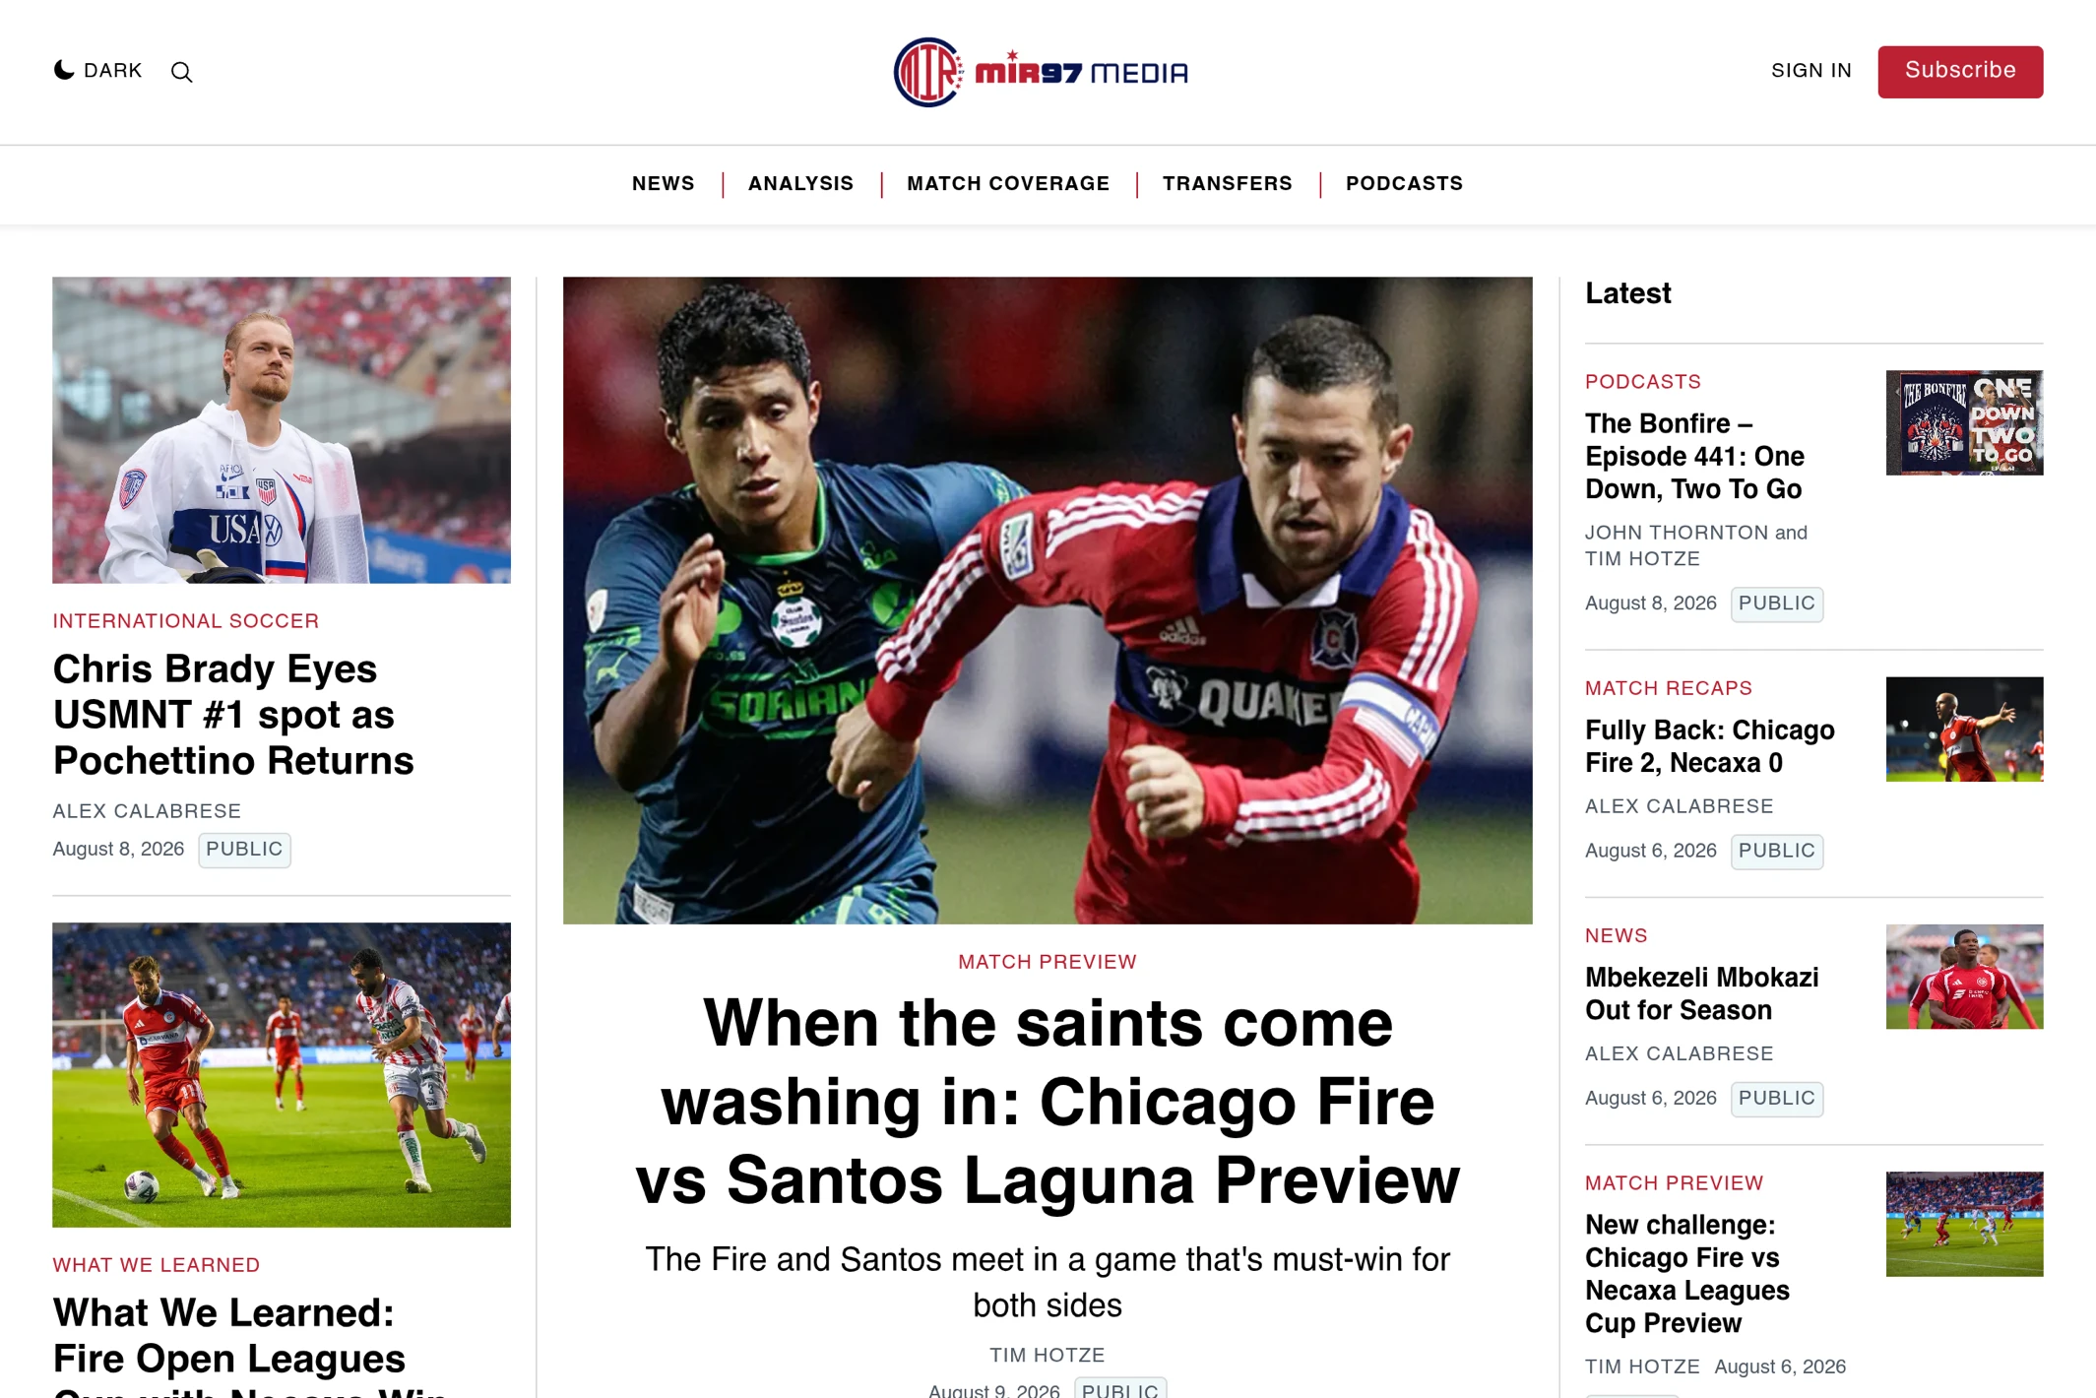This screenshot has height=1398, width=2096.
Task: Click the PUBLIC badge on Bonfire podcast
Action: pyautogui.click(x=1776, y=604)
